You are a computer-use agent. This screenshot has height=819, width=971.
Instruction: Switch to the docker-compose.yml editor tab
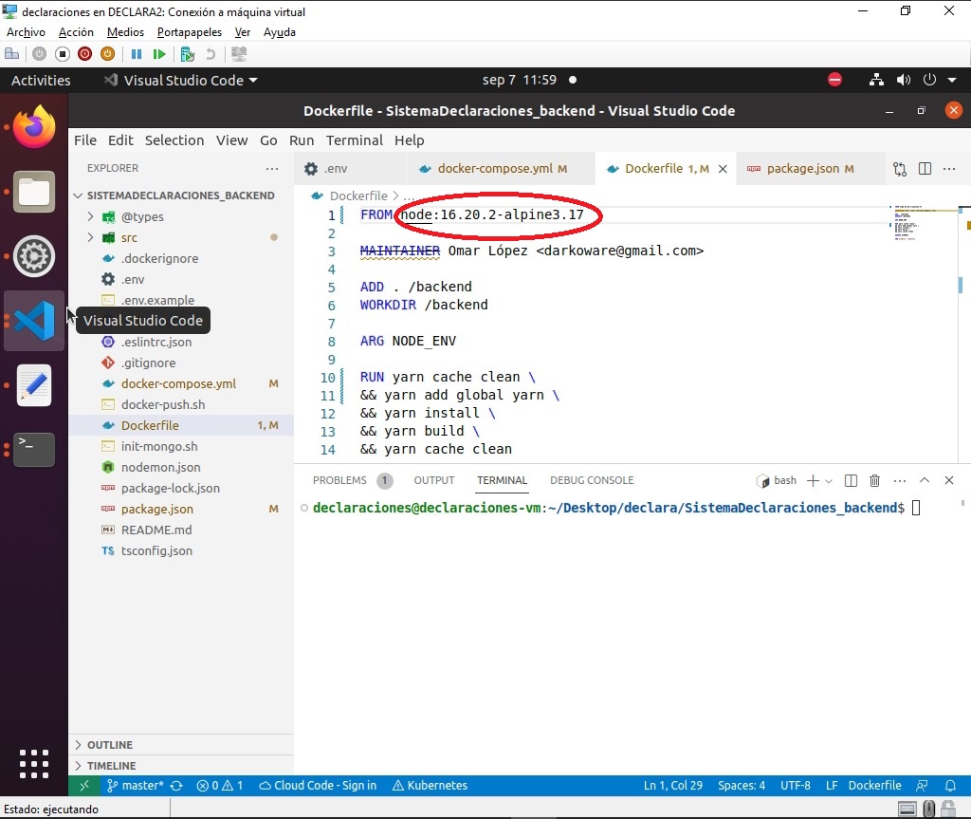coord(494,169)
